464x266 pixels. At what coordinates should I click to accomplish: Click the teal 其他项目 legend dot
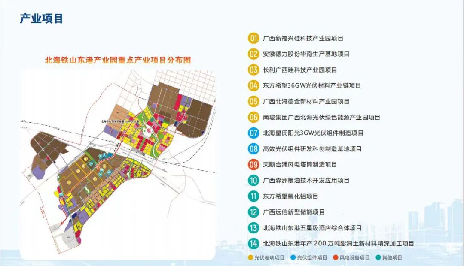click(x=378, y=258)
